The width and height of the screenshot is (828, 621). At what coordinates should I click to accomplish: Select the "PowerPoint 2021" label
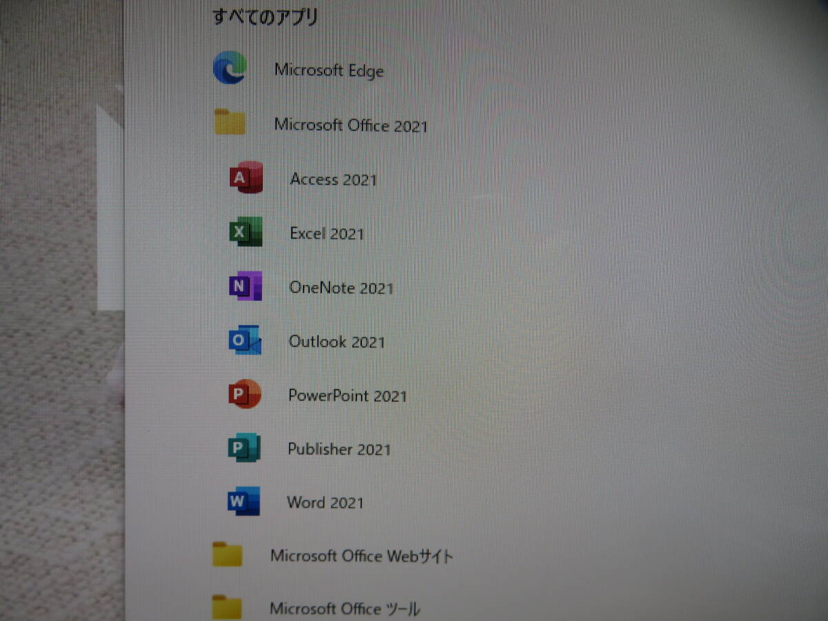(x=348, y=395)
